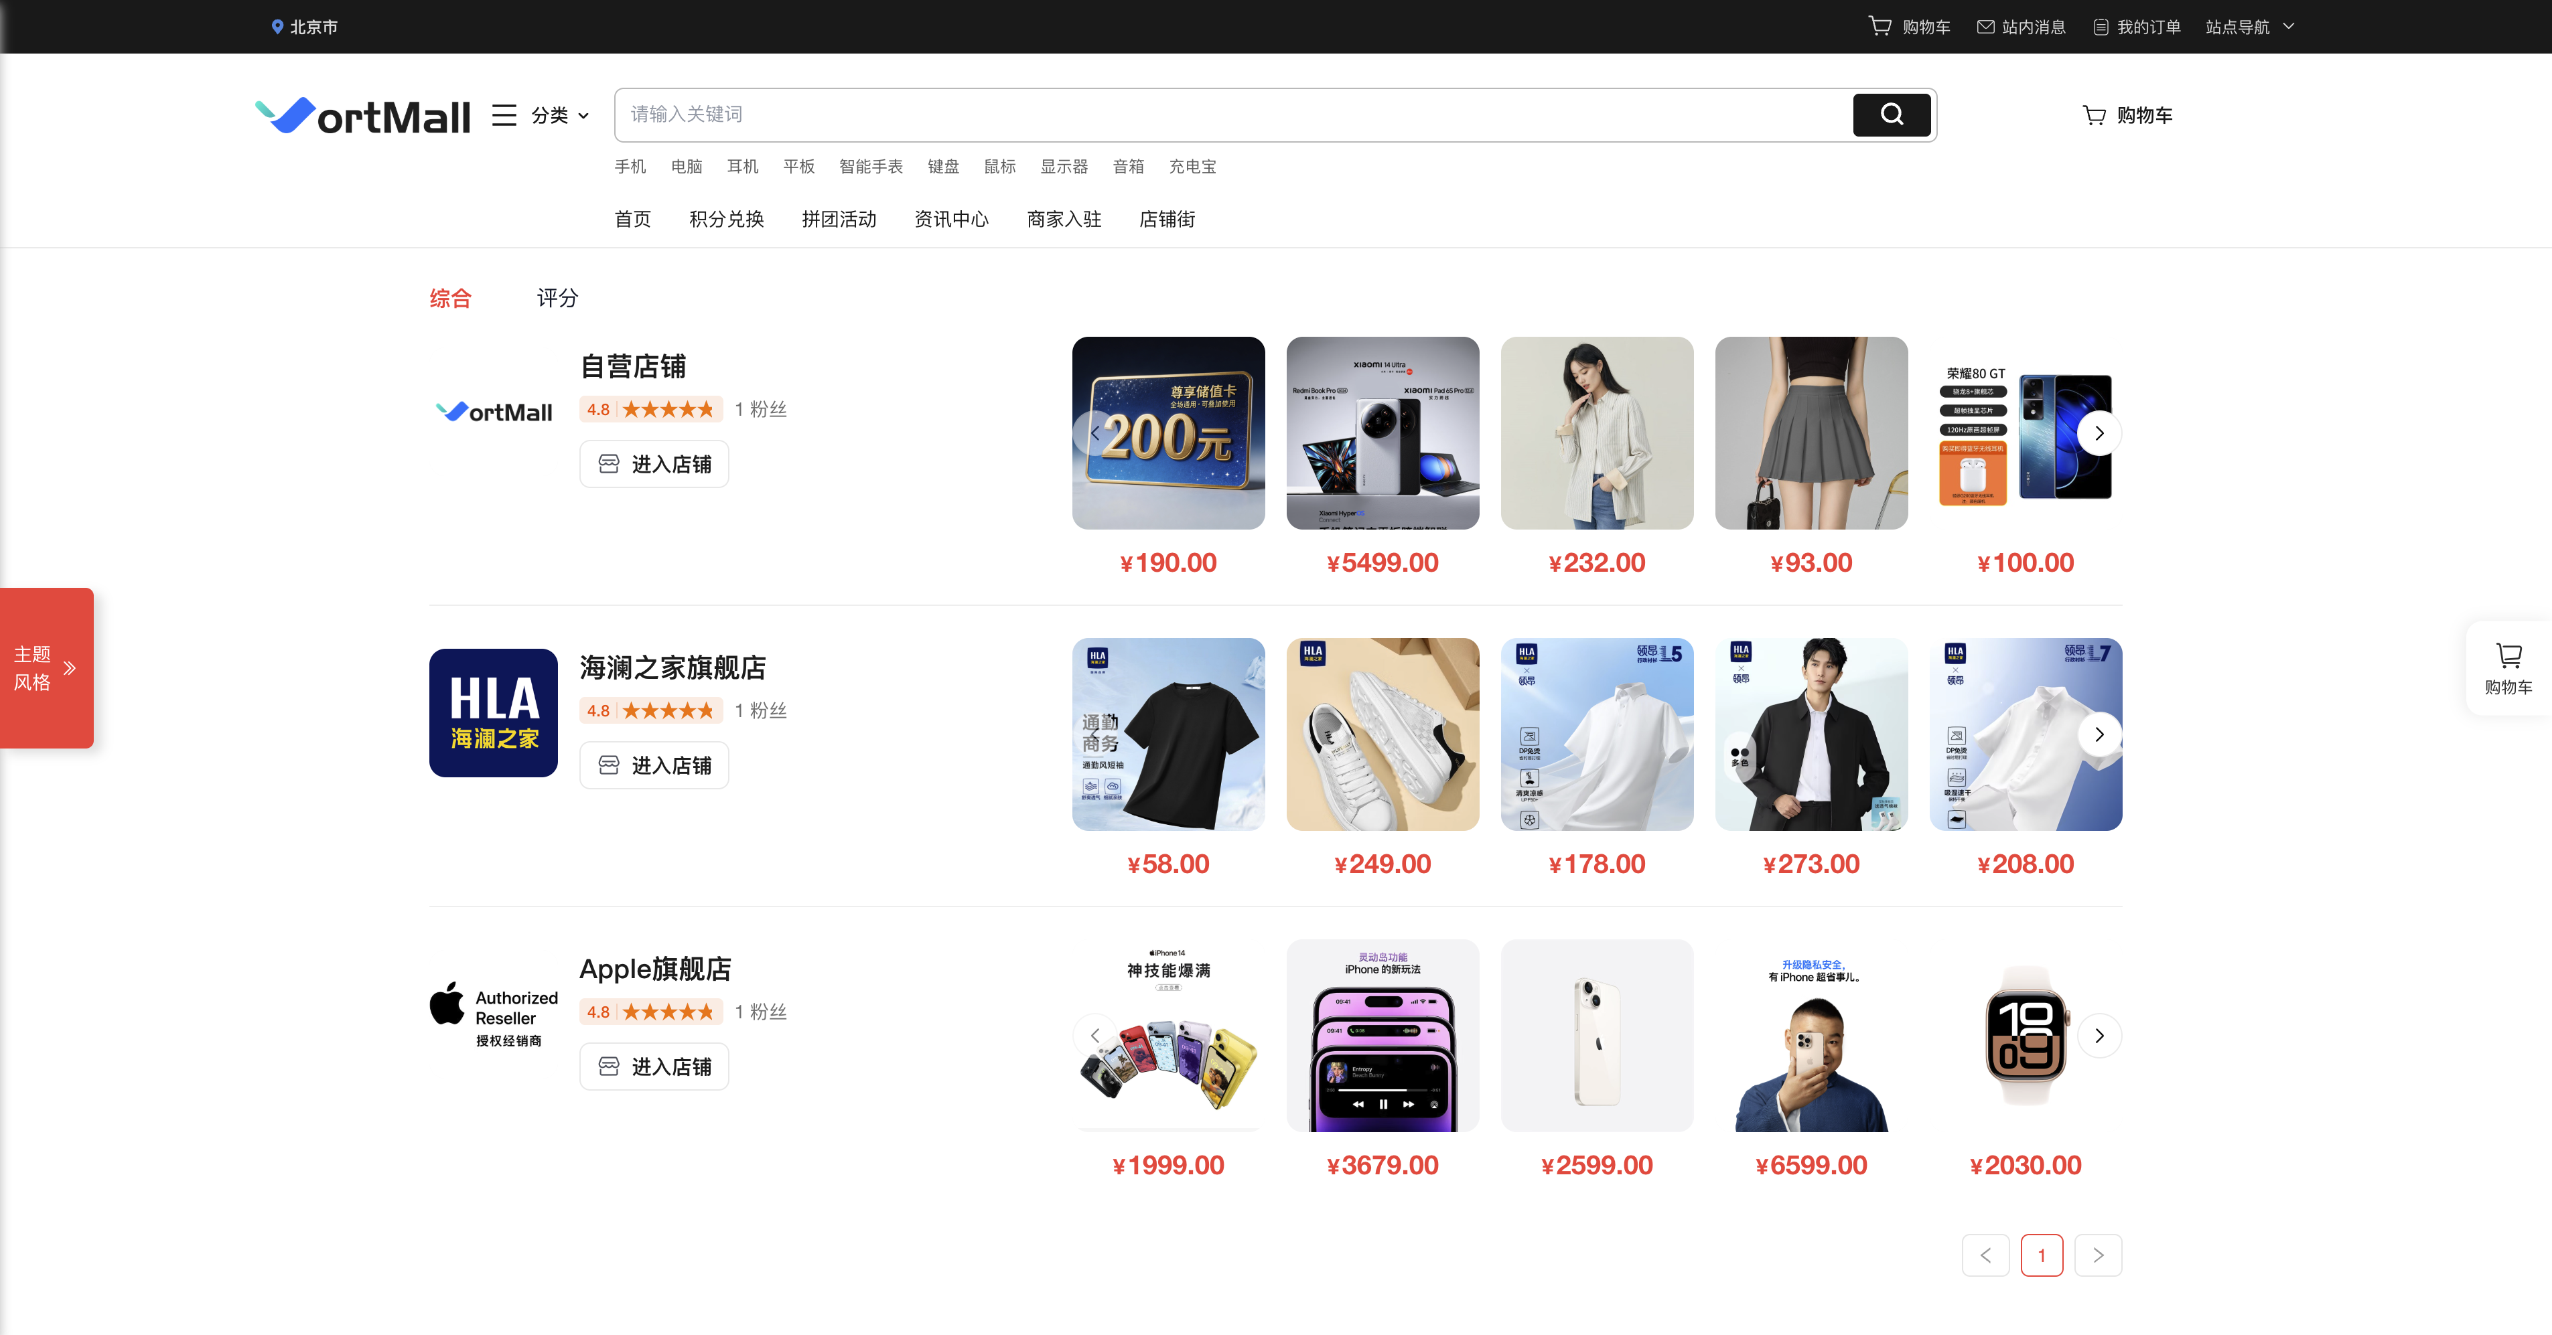Image resolution: width=2552 pixels, height=1335 pixels.
Task: Focus the keyword search input field
Action: tap(1233, 115)
